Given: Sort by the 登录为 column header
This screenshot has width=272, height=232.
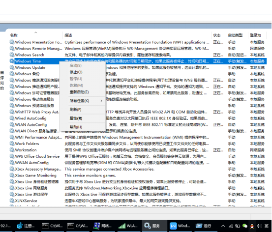Looking at the screenshot, I should [257, 35].
